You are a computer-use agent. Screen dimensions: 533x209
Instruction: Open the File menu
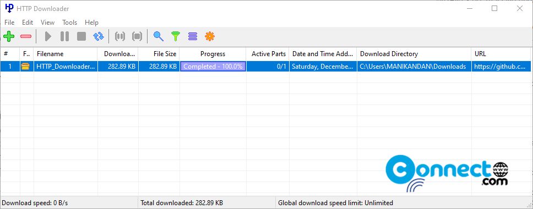(9, 23)
